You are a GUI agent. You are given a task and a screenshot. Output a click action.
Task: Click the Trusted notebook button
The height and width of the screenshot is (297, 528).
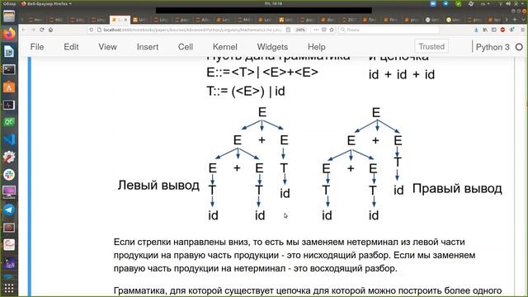[x=431, y=46]
